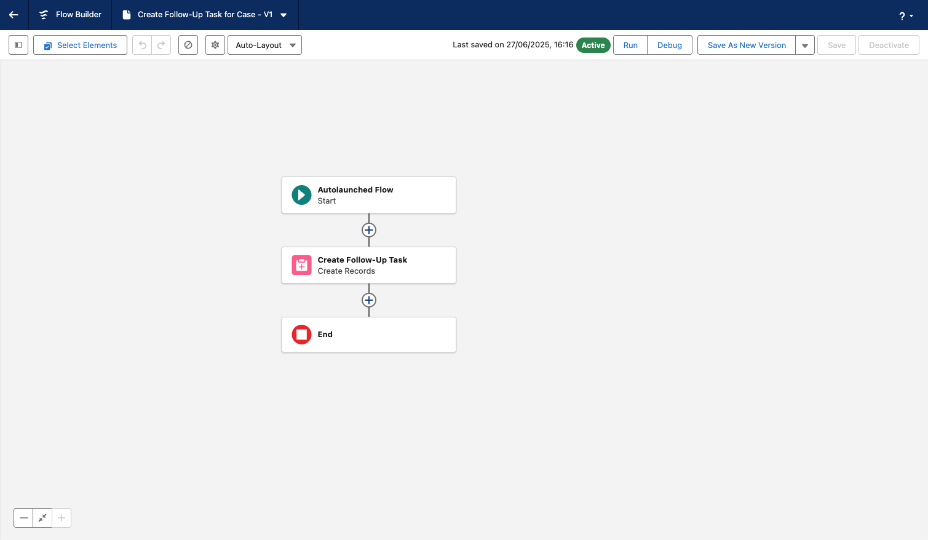Expand the flow version name dropdown
This screenshot has height=540, width=928.
click(284, 15)
